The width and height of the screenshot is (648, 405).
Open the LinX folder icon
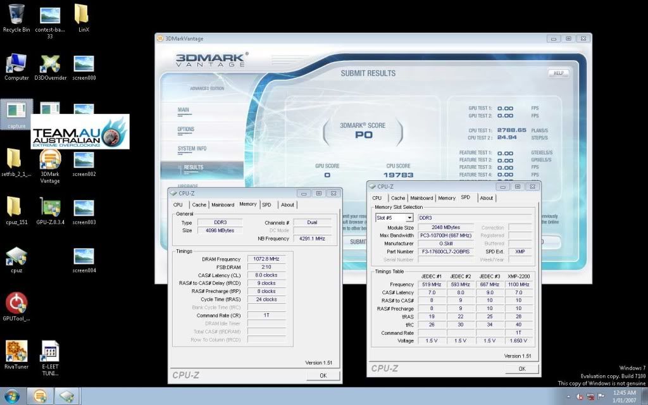[84, 18]
